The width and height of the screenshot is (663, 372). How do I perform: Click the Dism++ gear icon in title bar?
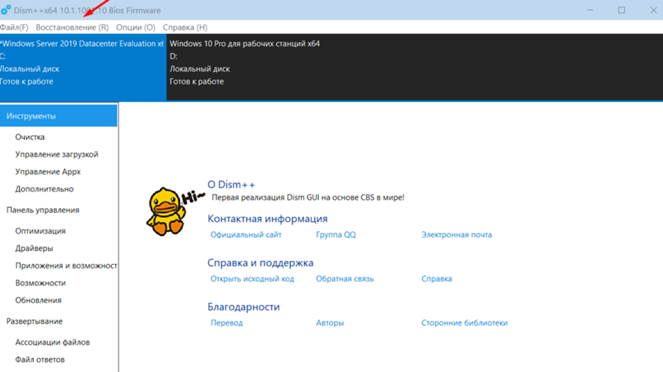point(6,10)
